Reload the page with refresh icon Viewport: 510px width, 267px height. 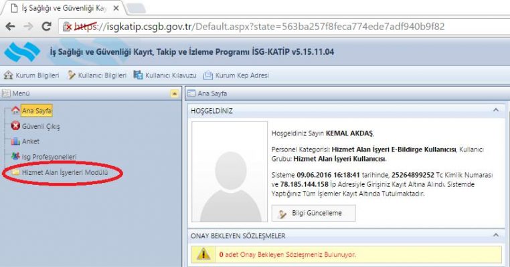coord(46,27)
